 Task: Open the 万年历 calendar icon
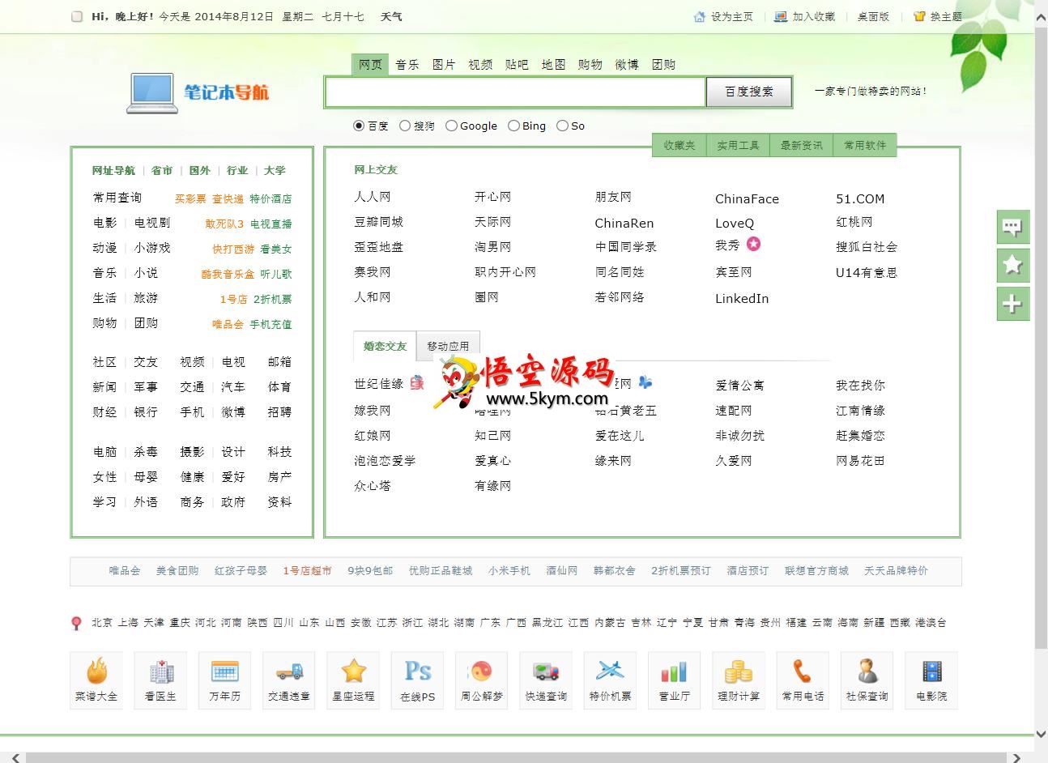[x=224, y=680]
